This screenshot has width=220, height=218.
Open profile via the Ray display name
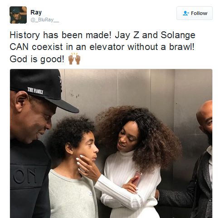pyautogui.click(x=36, y=13)
